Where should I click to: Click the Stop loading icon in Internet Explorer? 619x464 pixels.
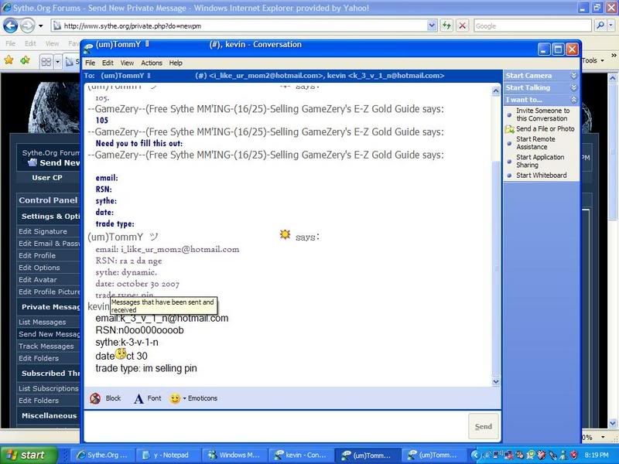[x=462, y=26]
